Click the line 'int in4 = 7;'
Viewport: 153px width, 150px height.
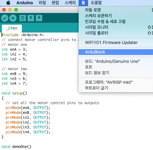coord(14,84)
